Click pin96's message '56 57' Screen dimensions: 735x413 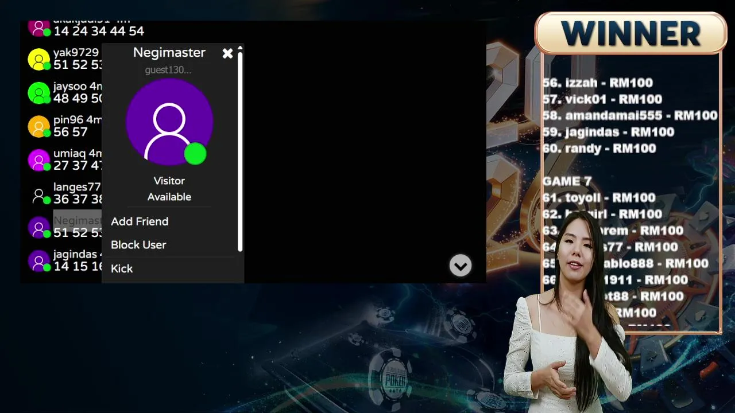click(71, 132)
